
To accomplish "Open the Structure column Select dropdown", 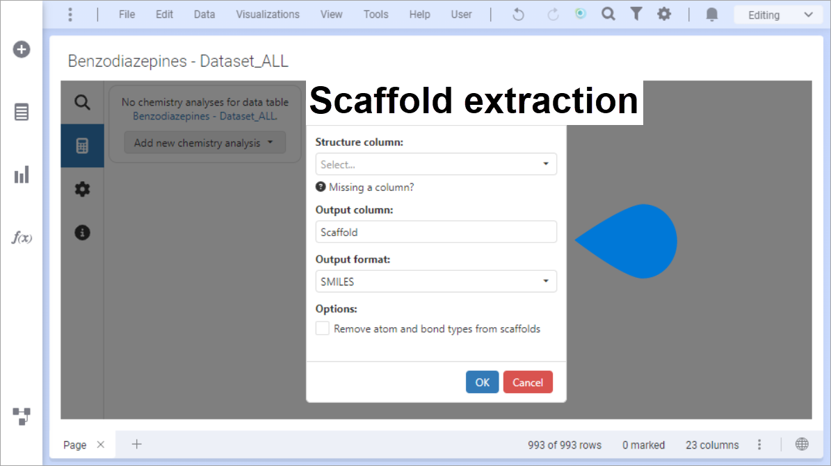I will tap(436, 164).
